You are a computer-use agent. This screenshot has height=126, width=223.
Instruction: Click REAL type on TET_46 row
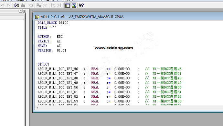(x=95, y=69)
